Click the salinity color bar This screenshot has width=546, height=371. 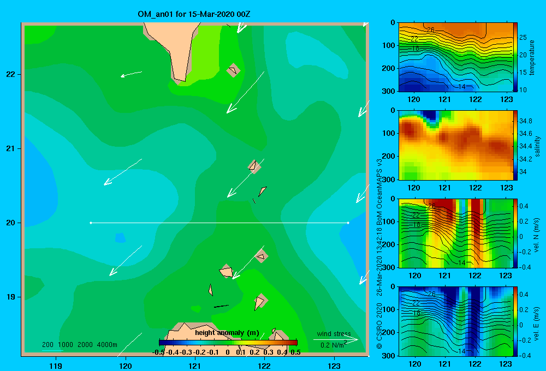[515, 145]
